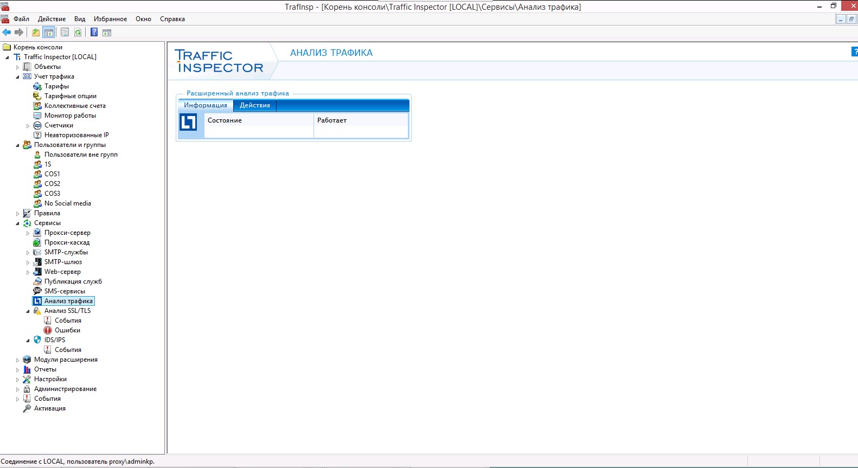Minimize the inner MDI child window
The width and height of the screenshot is (858, 468).
point(841,20)
